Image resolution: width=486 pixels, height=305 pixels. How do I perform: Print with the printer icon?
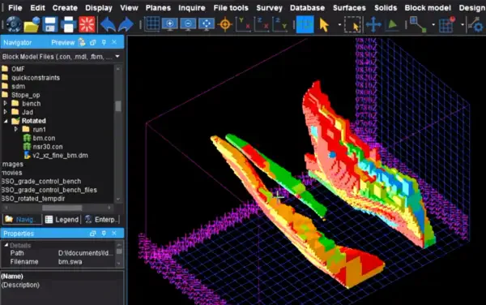coord(69,25)
